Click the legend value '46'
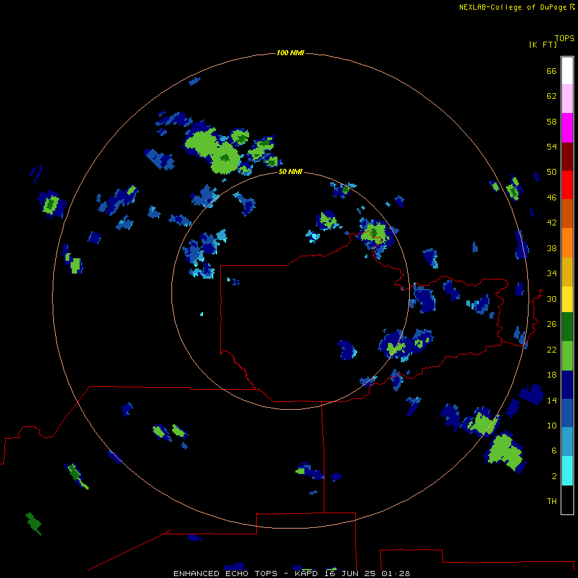The height and width of the screenshot is (578, 578). pos(552,198)
